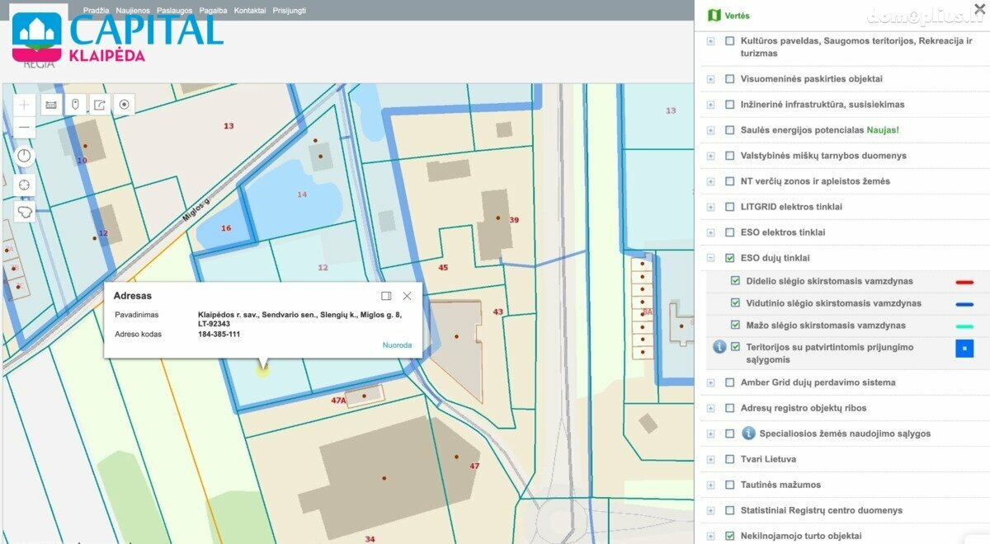Select the measure ruler tool

[x=51, y=105]
